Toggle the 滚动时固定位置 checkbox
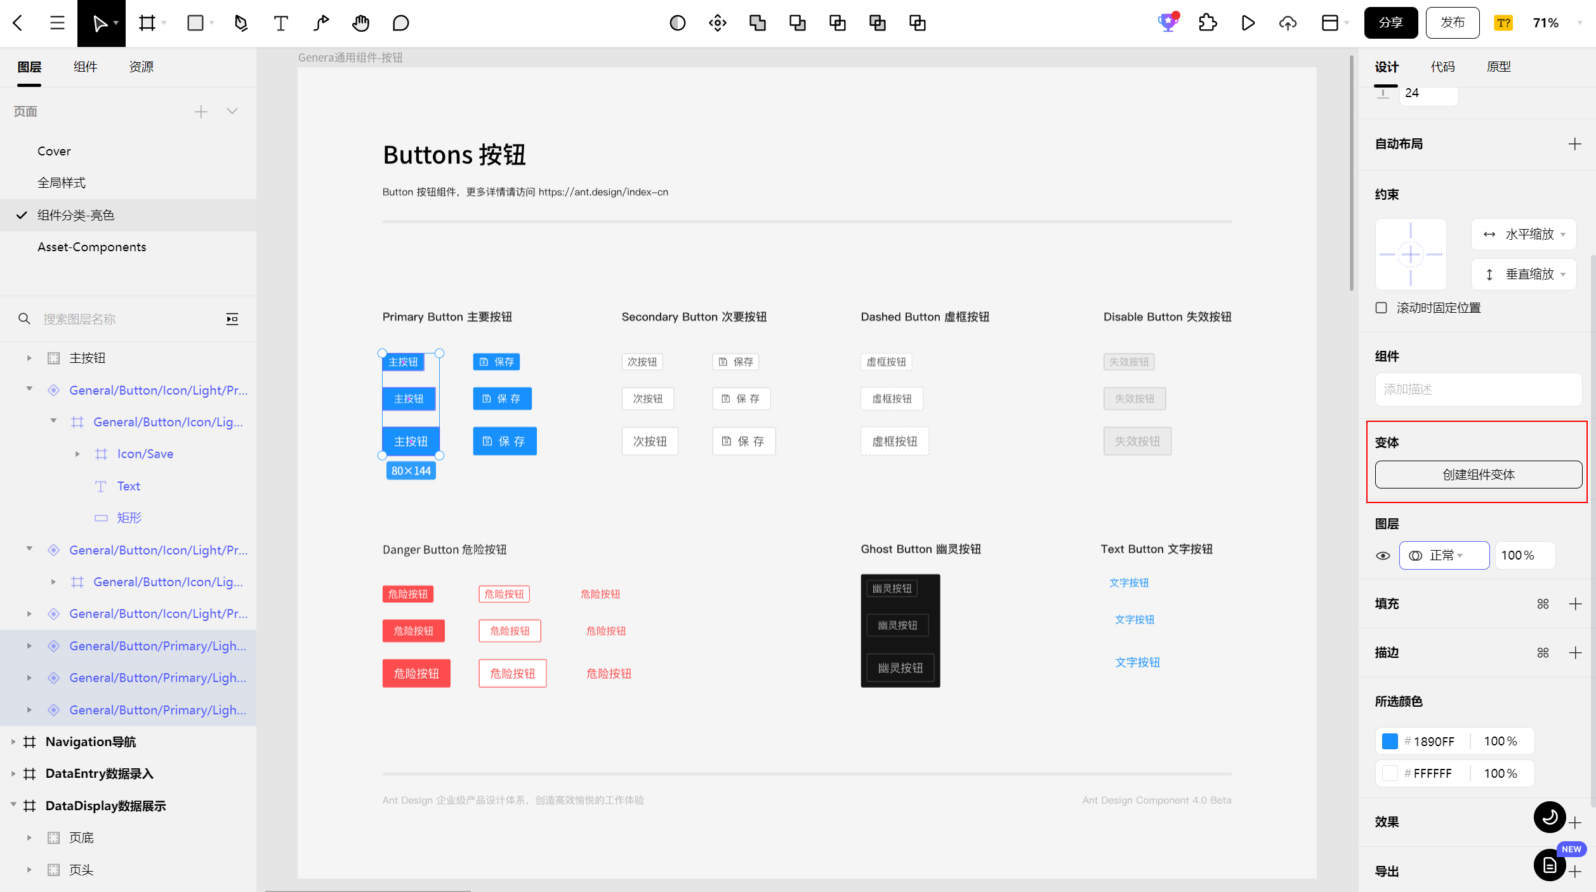The width and height of the screenshot is (1596, 892). tap(1381, 308)
